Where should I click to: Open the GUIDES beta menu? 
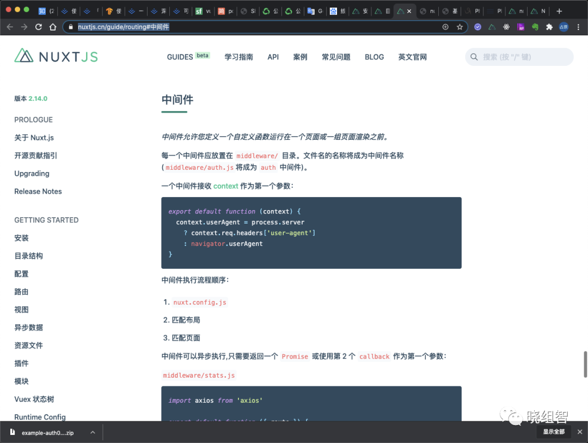[x=188, y=57]
